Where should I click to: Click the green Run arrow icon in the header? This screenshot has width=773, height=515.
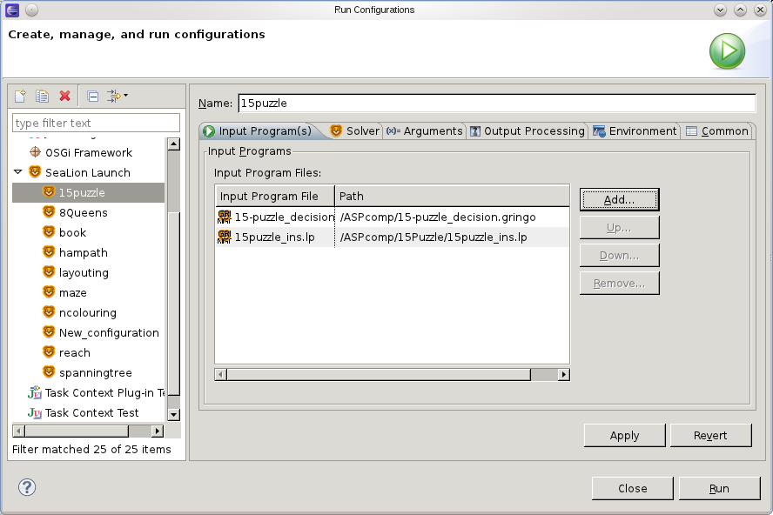[x=727, y=51]
